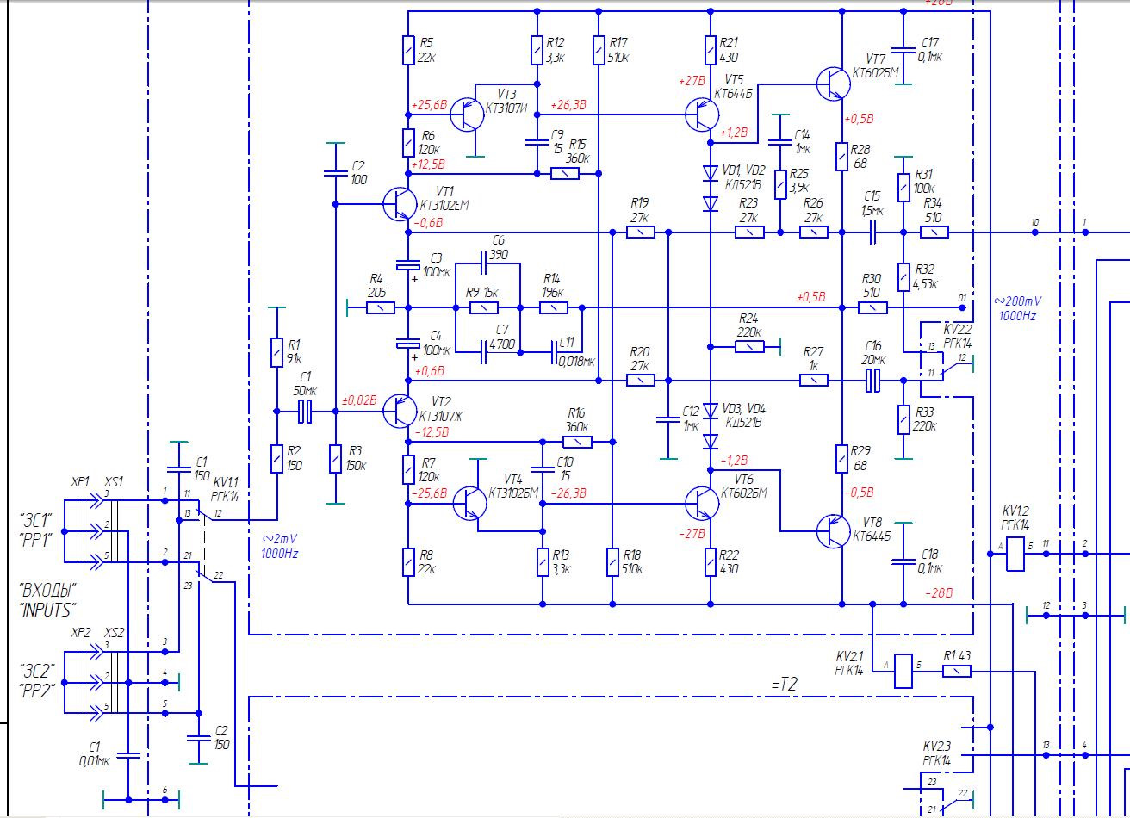Select the R16 360к resistor label
The width and height of the screenshot is (1130, 818).
(x=578, y=419)
